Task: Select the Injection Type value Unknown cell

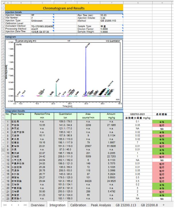Action: tap(42, 21)
